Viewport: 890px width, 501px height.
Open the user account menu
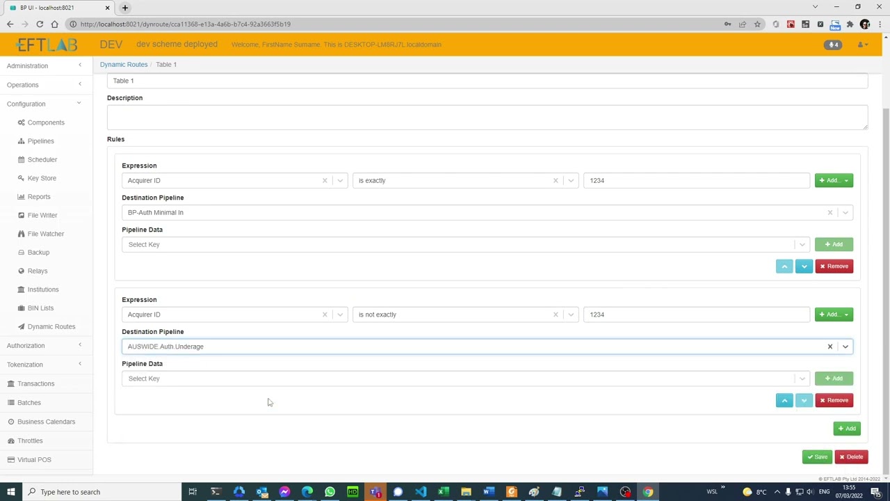pos(862,45)
